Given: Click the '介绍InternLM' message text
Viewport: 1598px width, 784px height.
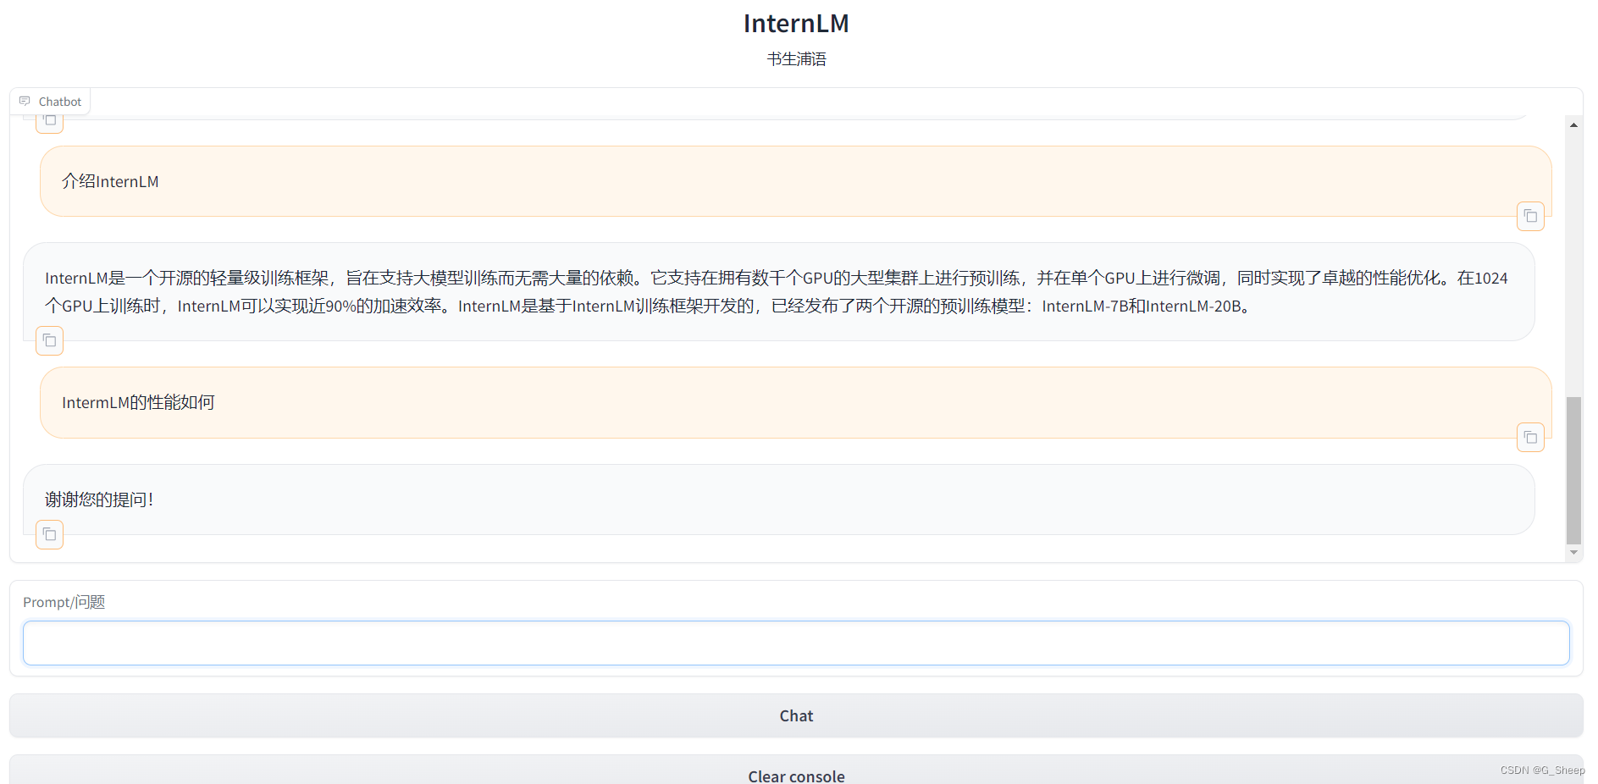Looking at the screenshot, I should (110, 181).
